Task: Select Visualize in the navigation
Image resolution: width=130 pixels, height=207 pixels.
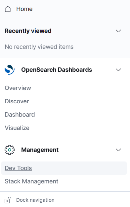Action: [x=17, y=128]
